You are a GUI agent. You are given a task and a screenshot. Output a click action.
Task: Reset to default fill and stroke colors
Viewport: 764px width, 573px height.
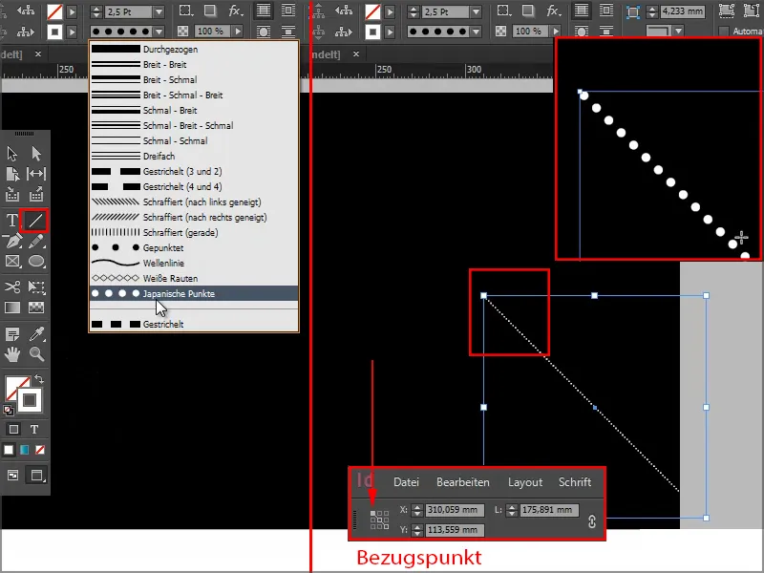coord(9,411)
